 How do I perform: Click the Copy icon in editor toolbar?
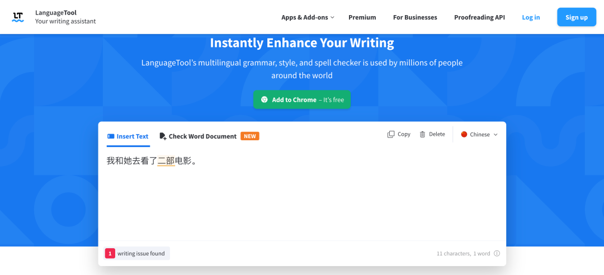[391, 134]
